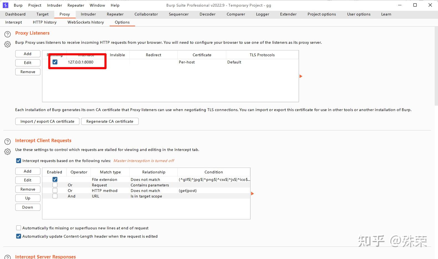Add a new intercept rule
438x259 pixels.
(28, 171)
